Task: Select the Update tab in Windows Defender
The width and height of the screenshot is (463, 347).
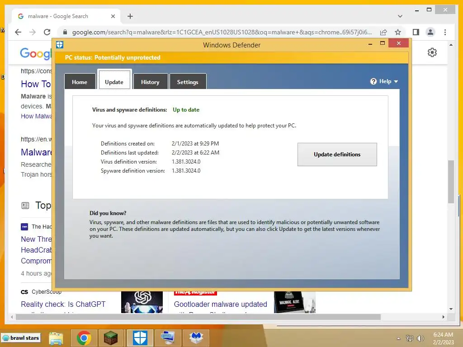Action: pyautogui.click(x=114, y=82)
